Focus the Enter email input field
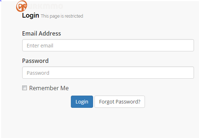The image size is (199, 138). (108, 45)
